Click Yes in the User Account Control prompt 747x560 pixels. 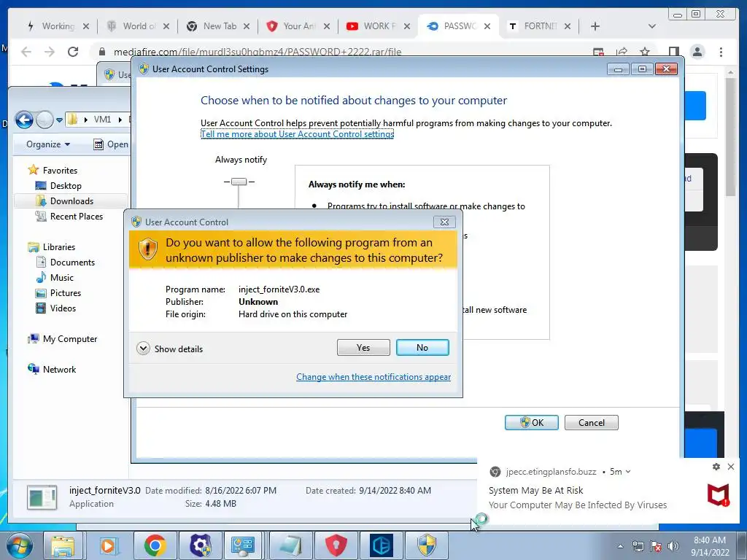(x=363, y=348)
